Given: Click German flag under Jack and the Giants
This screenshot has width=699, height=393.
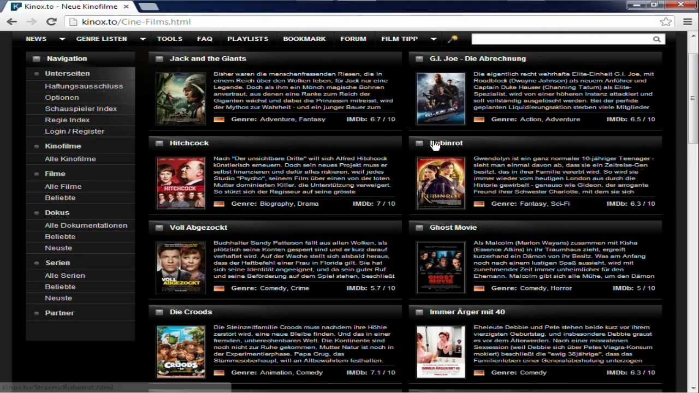Looking at the screenshot, I should [219, 119].
